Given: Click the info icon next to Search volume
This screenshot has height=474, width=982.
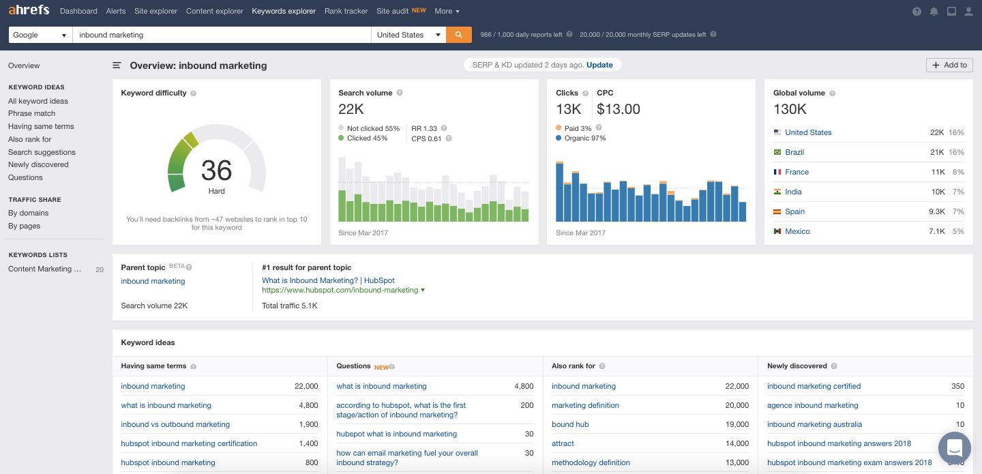Looking at the screenshot, I should pyautogui.click(x=400, y=93).
